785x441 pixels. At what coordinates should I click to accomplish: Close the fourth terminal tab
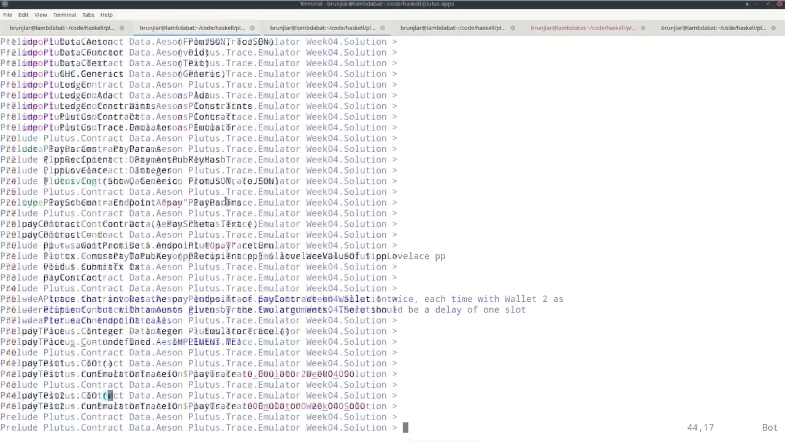pos(513,28)
